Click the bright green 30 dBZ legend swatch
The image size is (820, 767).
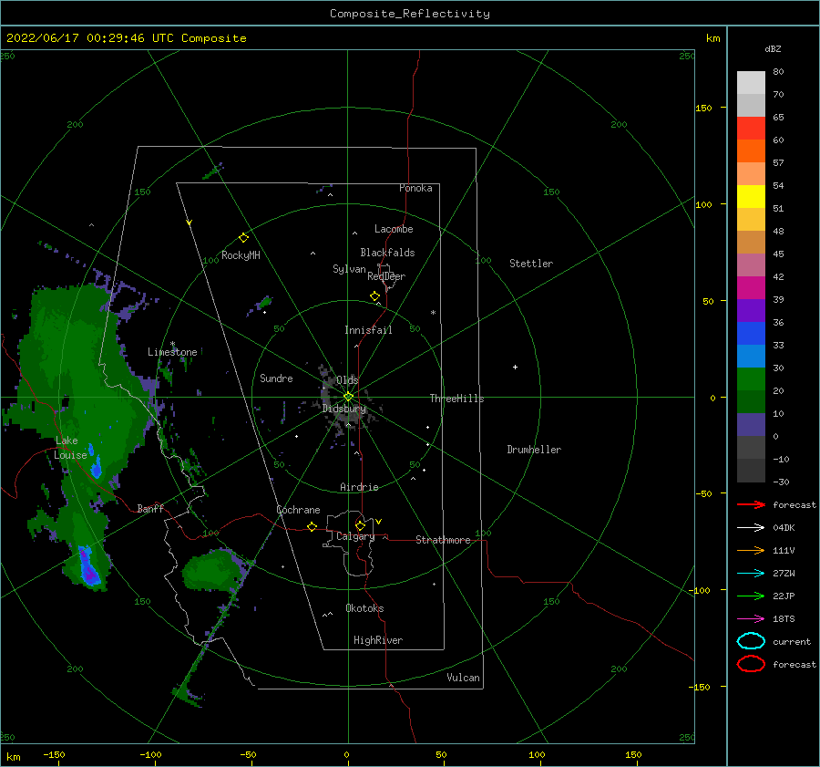pyautogui.click(x=751, y=378)
